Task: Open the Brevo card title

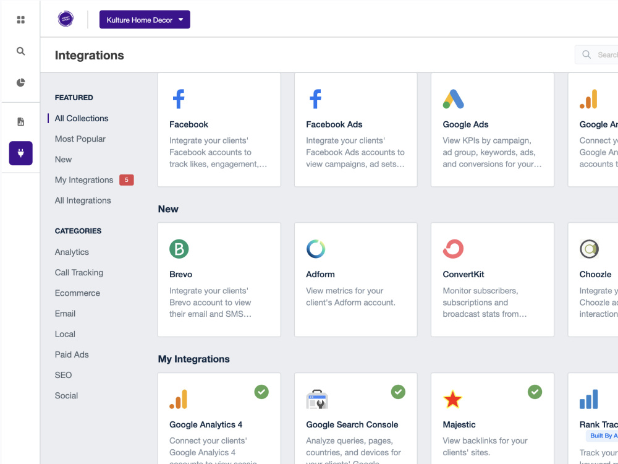Action: click(181, 274)
